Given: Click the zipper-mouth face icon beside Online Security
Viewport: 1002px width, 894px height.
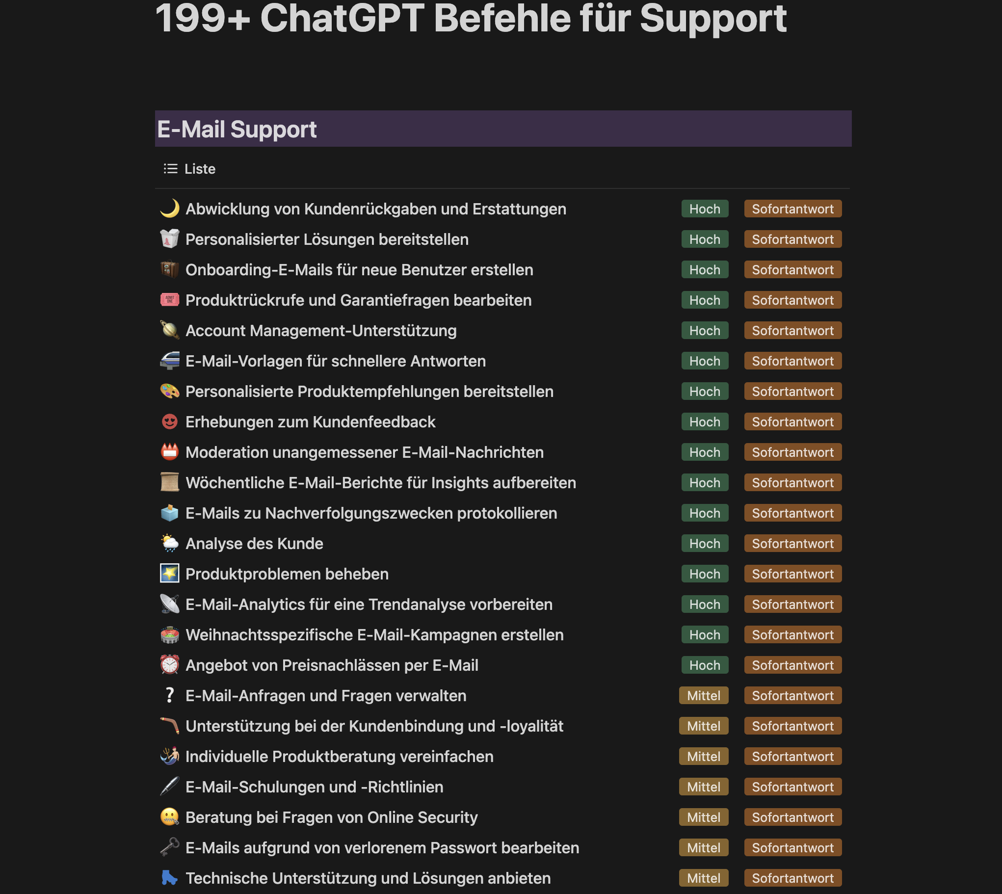Looking at the screenshot, I should 169,817.
